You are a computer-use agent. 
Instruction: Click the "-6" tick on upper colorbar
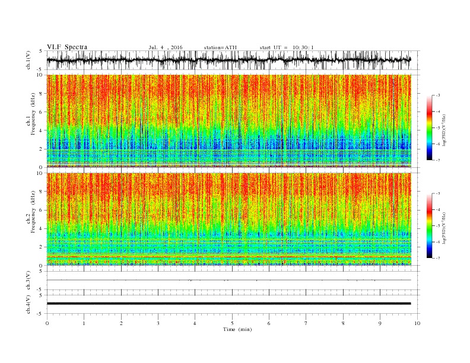click(438, 144)
